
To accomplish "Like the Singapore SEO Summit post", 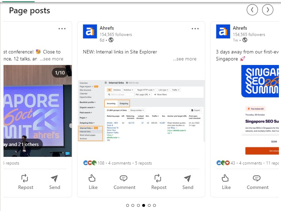I will (x=226, y=182).
